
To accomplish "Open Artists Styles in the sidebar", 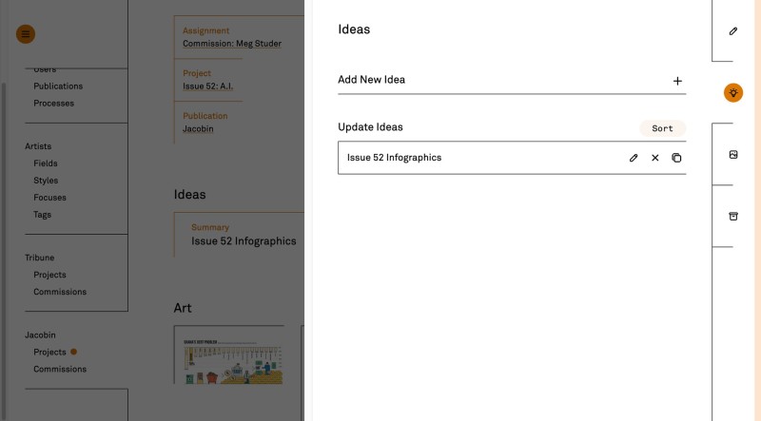I will [46, 181].
